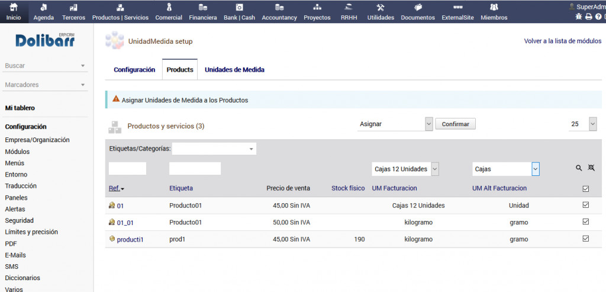Click the print page icon

pos(589,17)
